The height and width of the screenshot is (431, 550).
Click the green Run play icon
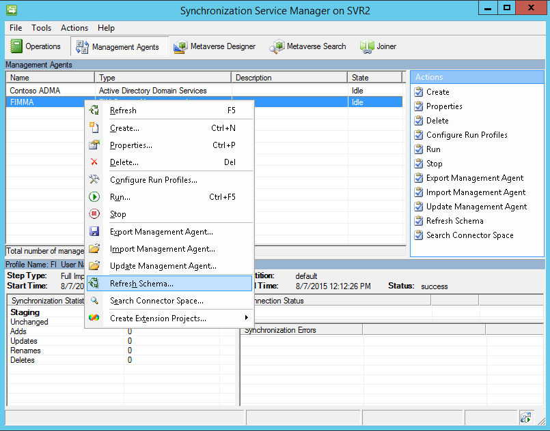[x=94, y=197]
